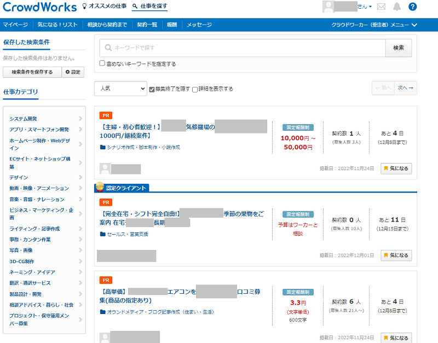The height and width of the screenshot is (343, 438).
Task: Click the user avatar in the header
Action: pos(328,7)
